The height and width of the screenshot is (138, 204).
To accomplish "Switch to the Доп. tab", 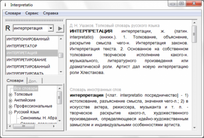I will pos(33,81).
